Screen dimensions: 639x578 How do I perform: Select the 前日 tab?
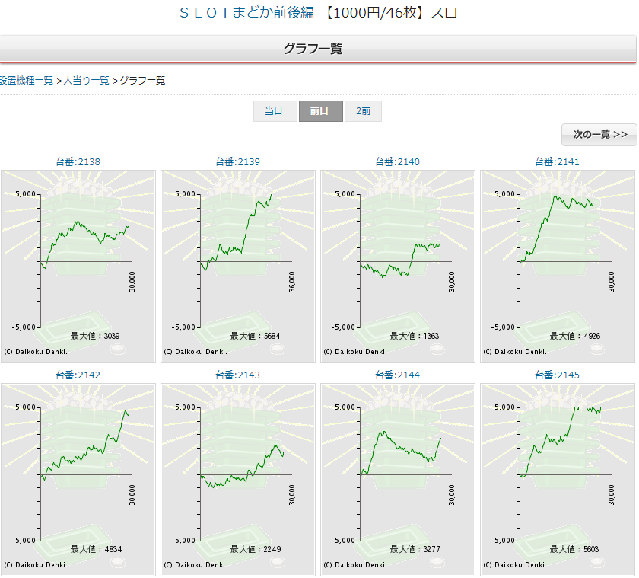(x=320, y=111)
